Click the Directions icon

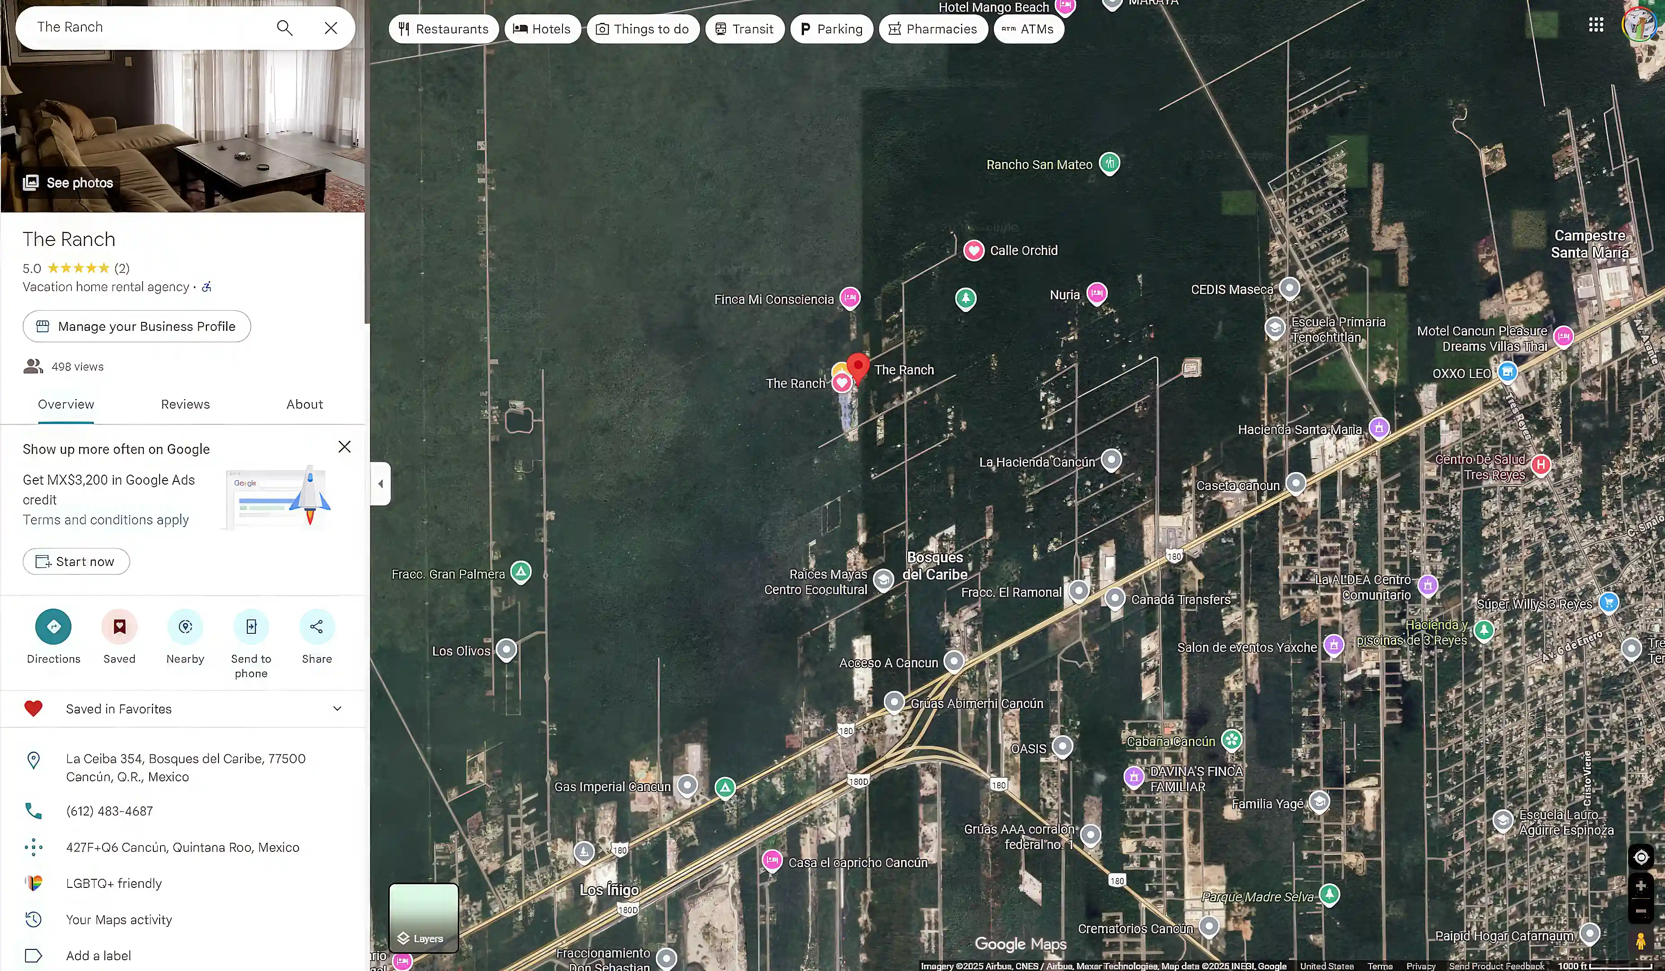[x=54, y=626]
